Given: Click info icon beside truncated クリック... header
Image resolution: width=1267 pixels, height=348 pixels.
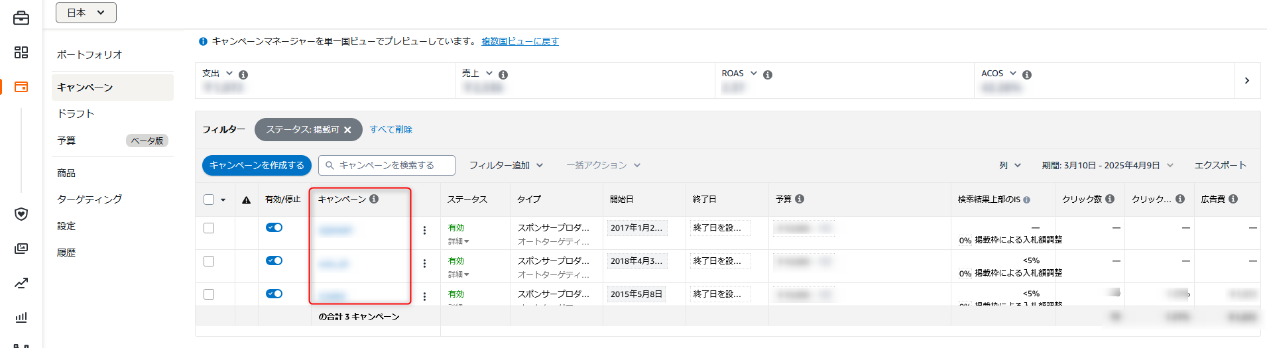Looking at the screenshot, I should [1180, 199].
